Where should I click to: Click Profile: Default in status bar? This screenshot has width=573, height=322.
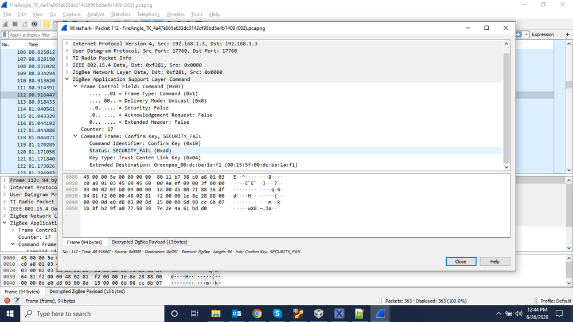point(555,301)
